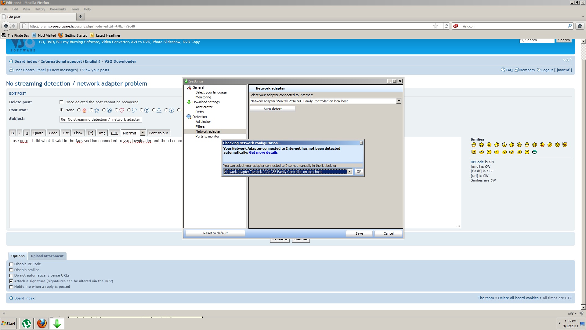Insert the exclamation mark smiley

click(497, 152)
